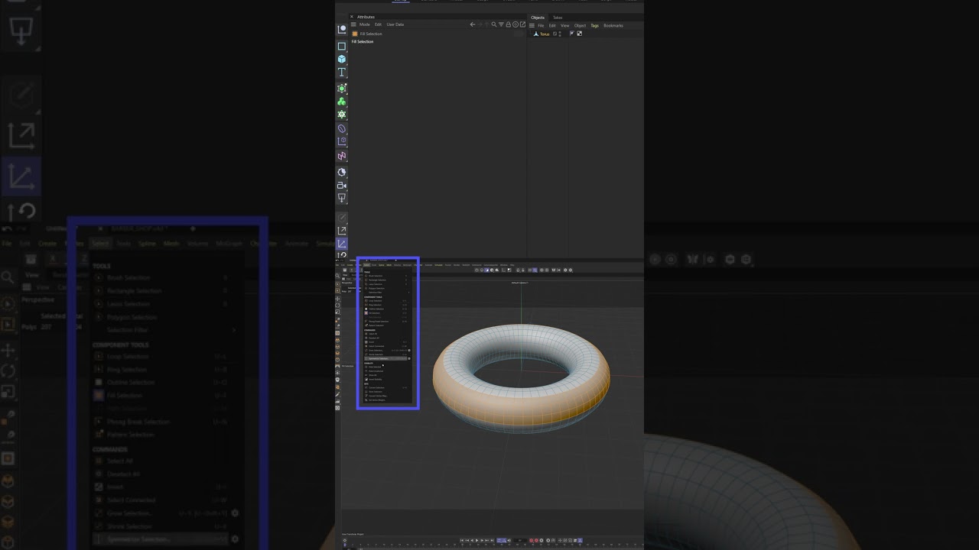979x550 pixels.
Task: Select the Rectangle spline tool icon
Action: point(342,46)
